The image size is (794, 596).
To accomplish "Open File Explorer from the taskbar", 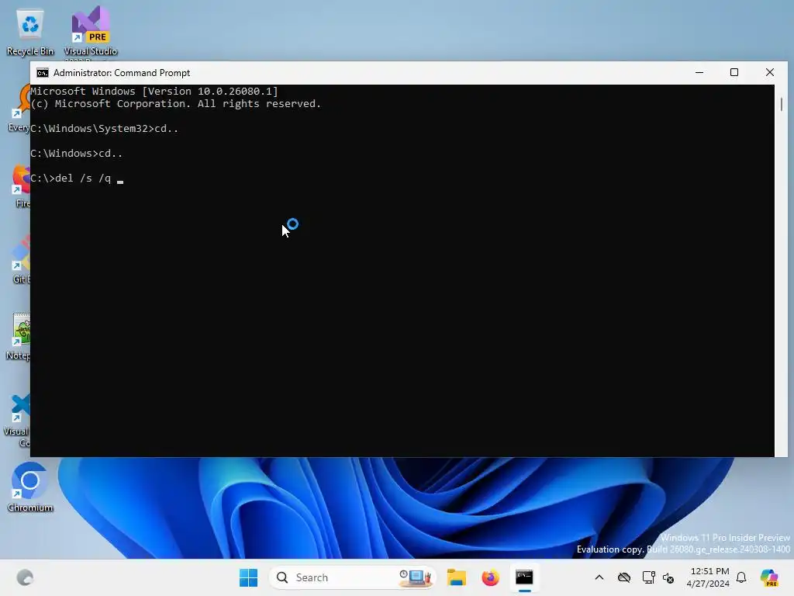I will coord(456,577).
